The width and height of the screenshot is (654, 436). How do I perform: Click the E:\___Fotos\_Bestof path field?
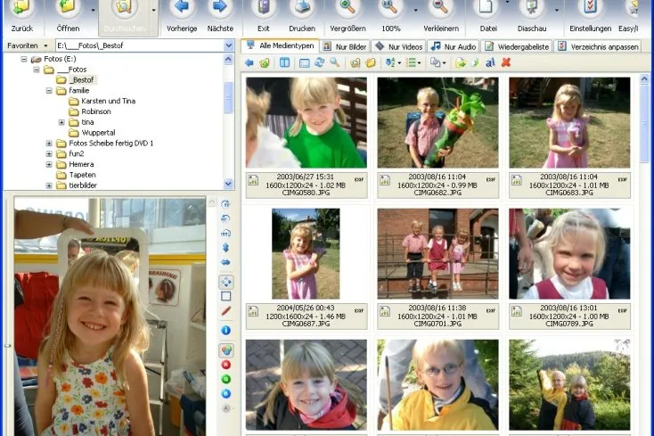click(x=140, y=45)
